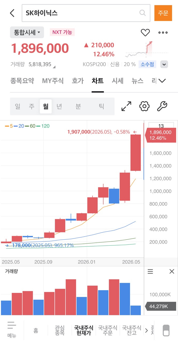
Task: Open the 메뉴 hamburger menu
Action: pyautogui.click(x=12, y=330)
